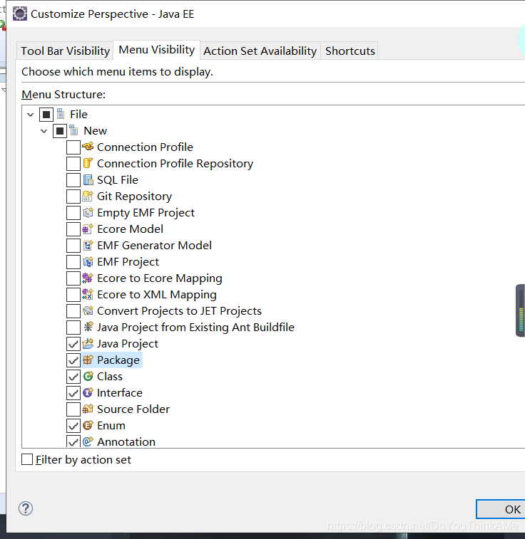Enable the Connection Profile checkbox
Screen dimensions: 525x539
point(73,147)
